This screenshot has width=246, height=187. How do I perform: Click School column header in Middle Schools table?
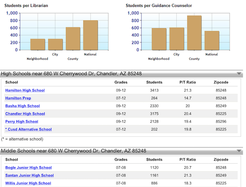click(11, 160)
